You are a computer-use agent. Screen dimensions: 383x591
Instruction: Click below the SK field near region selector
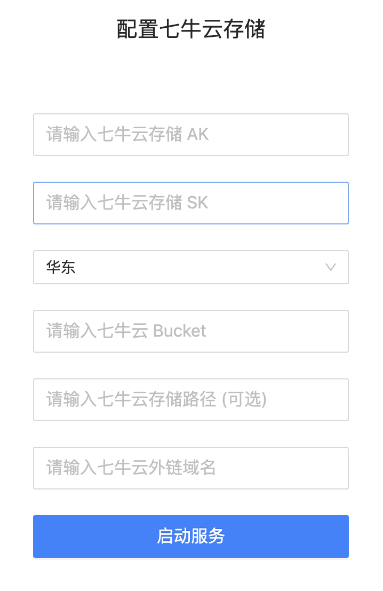[191, 267]
